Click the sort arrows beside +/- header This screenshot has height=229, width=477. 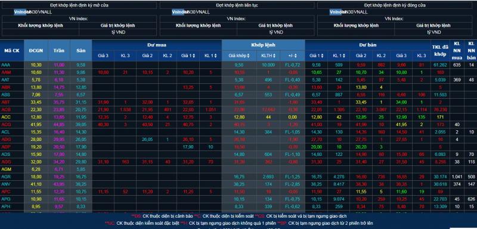[295, 56]
